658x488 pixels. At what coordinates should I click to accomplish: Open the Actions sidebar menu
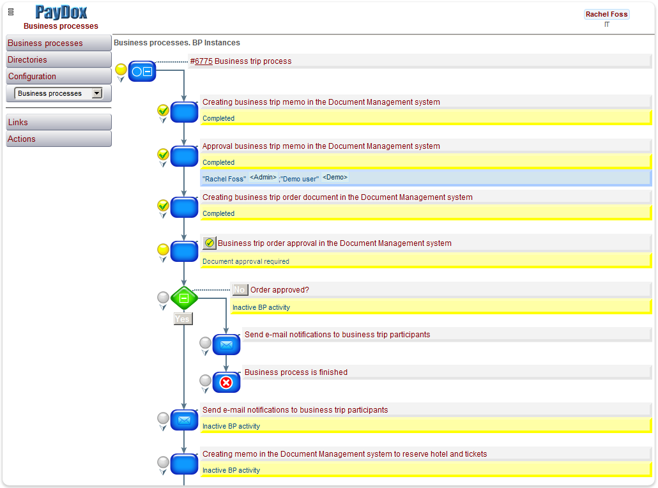click(59, 139)
